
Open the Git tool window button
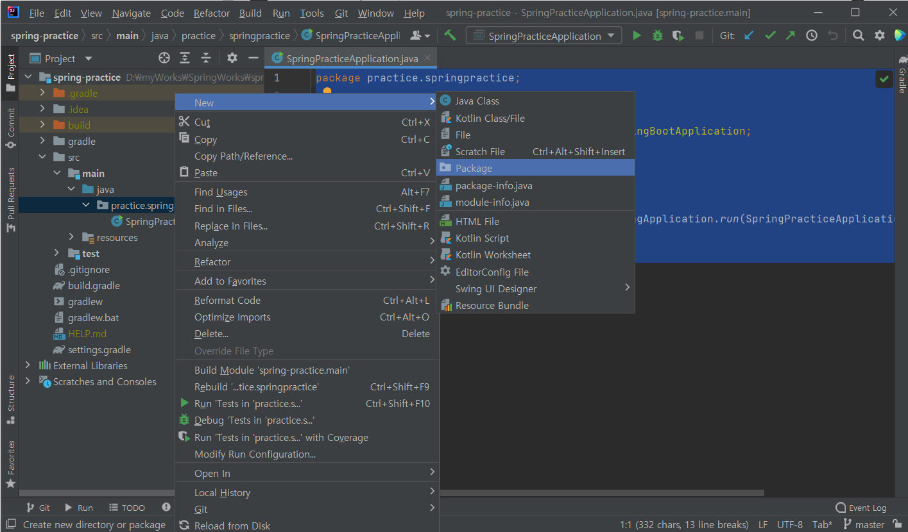coord(37,508)
